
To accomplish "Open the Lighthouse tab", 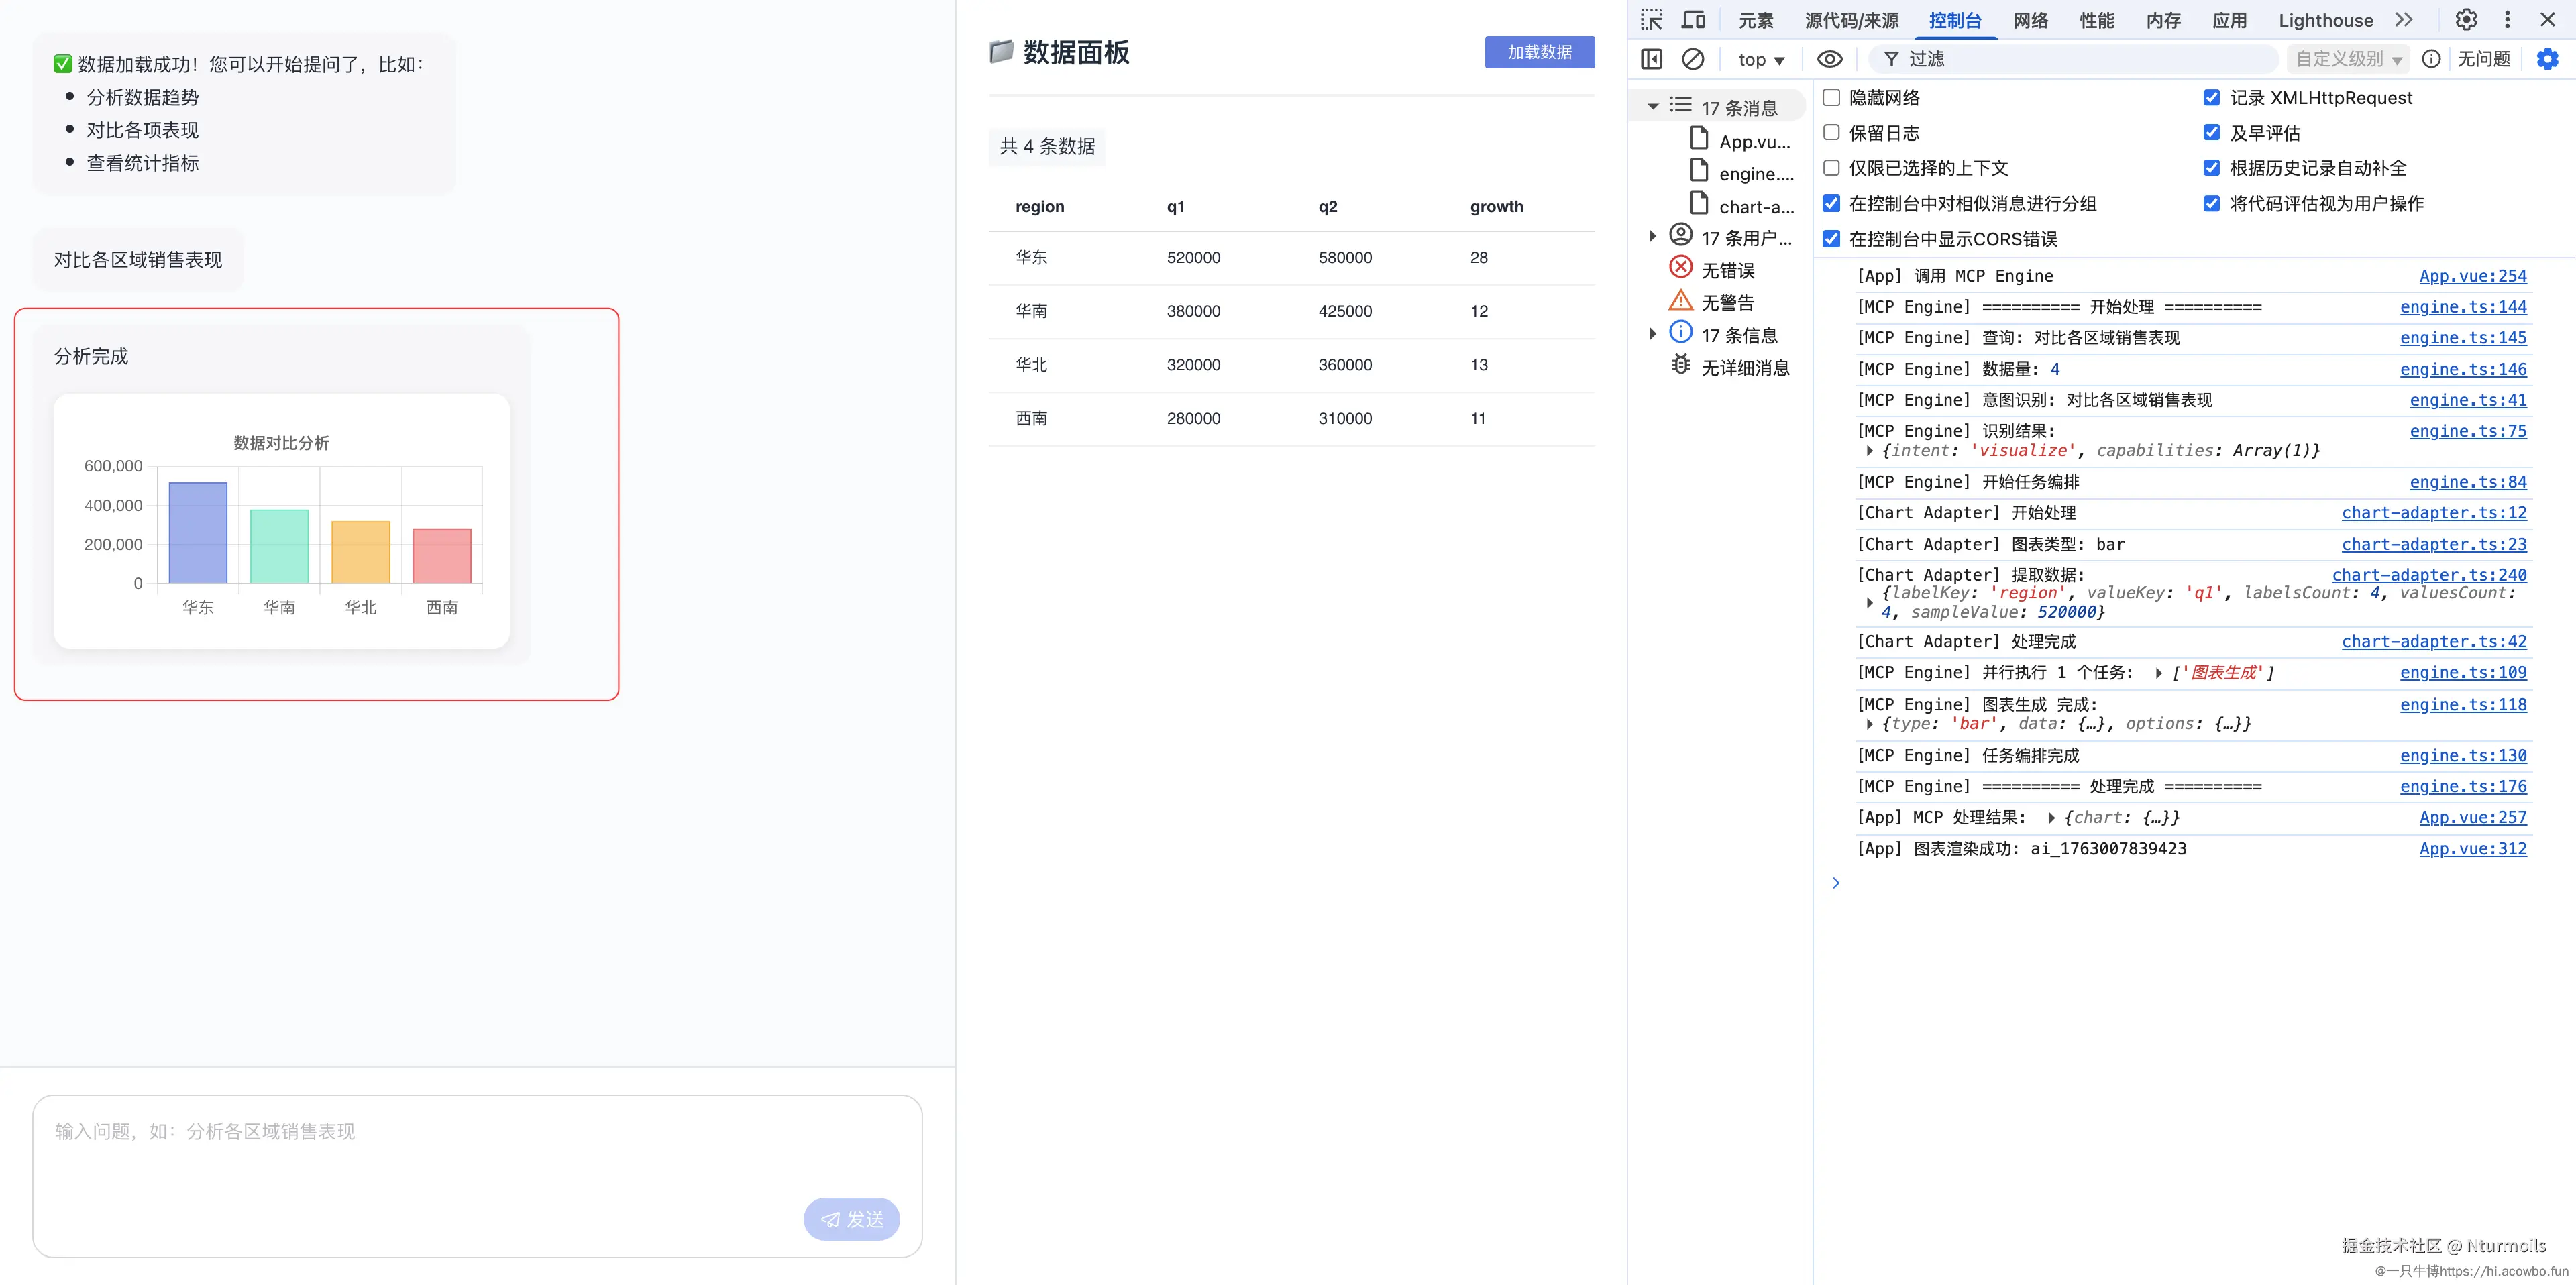I will (x=2325, y=20).
